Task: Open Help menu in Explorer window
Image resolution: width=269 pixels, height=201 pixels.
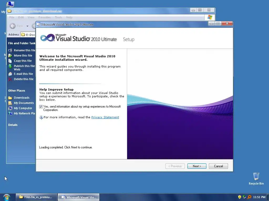Action: (69, 17)
